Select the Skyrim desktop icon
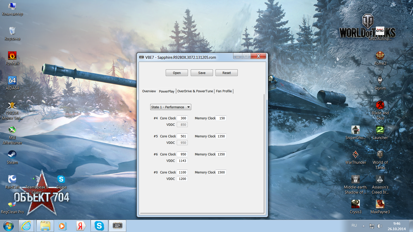The height and width of the screenshot is (232, 413). point(380,83)
